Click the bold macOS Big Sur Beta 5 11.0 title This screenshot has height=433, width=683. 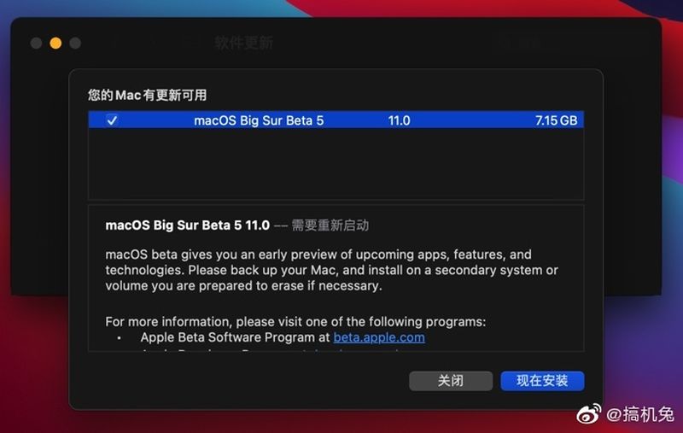[x=187, y=225]
